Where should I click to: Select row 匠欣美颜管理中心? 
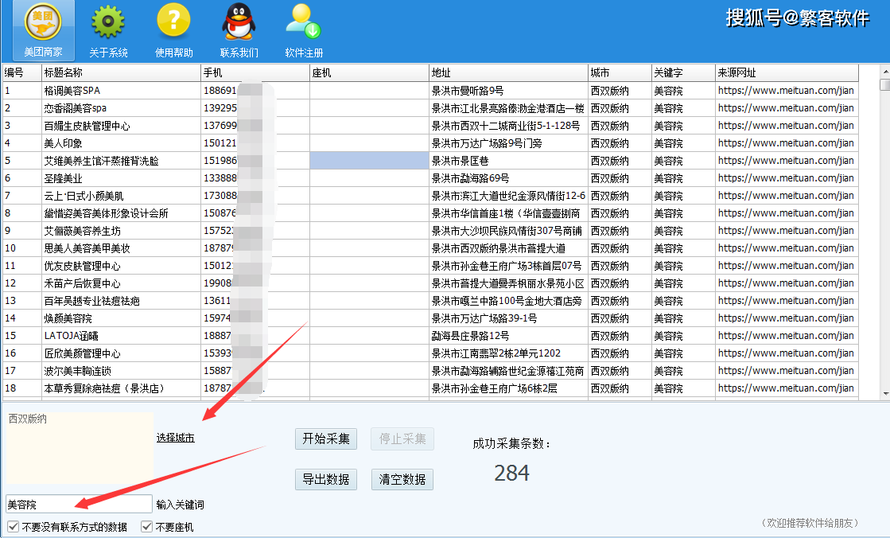(430, 353)
